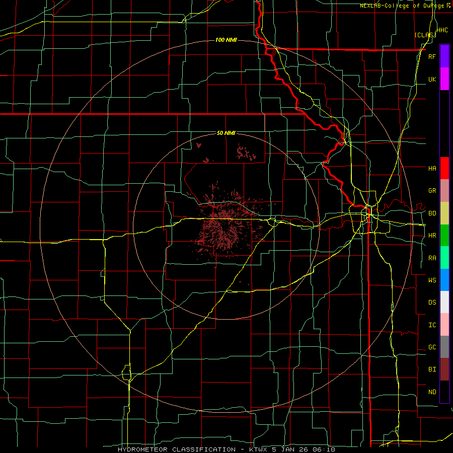
Task: Click the BD legend label
Action: coord(432,213)
